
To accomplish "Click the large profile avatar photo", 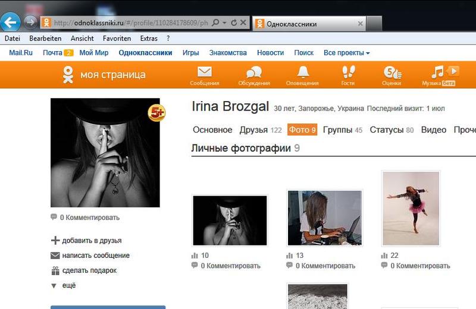I will [105, 153].
